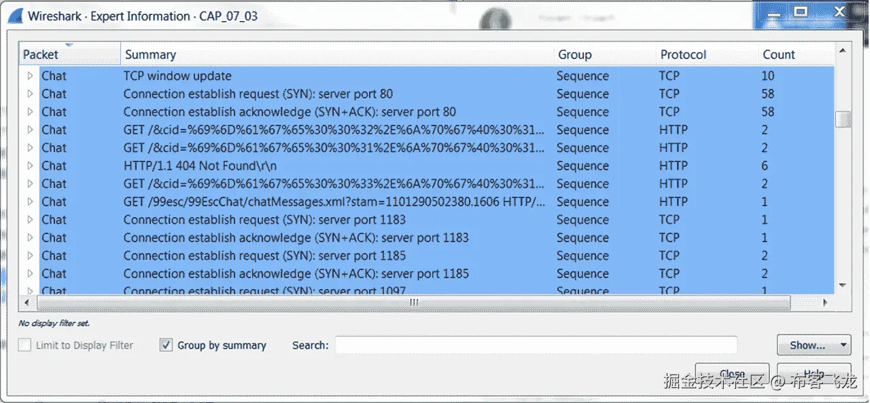Uncheck Group by summary checkbox
The width and height of the screenshot is (870, 403).
tap(166, 345)
